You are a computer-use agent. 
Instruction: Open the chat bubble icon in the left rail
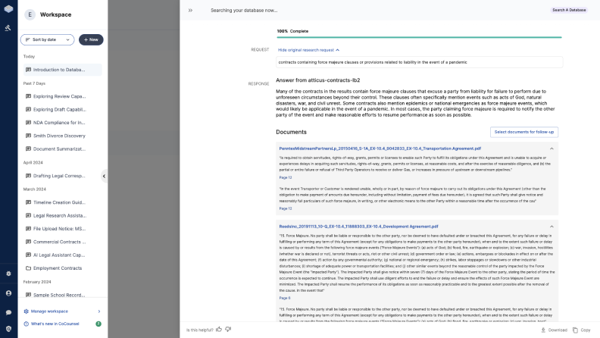8,312
